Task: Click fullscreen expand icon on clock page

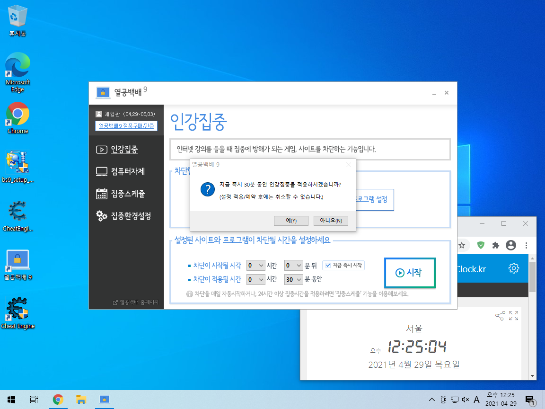Action: tap(514, 316)
